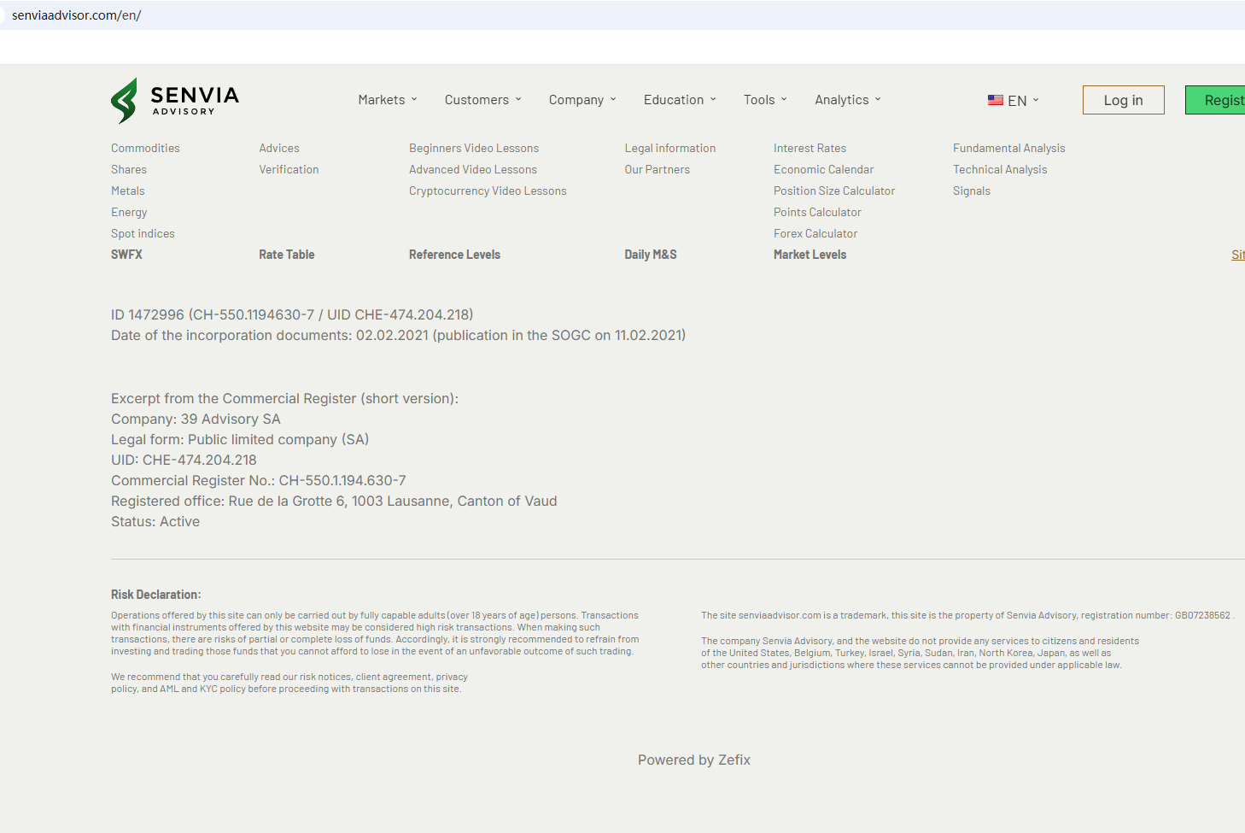The image size is (1245, 833).
Task: Open the Customers dropdown menu
Action: 482,100
